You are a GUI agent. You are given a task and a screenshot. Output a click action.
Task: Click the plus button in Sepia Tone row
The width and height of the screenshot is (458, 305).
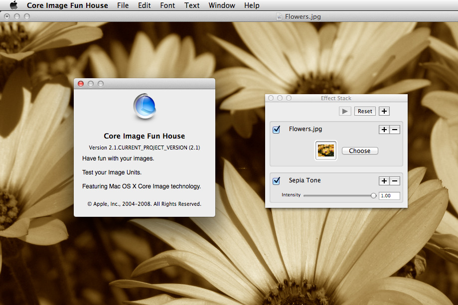click(x=384, y=181)
